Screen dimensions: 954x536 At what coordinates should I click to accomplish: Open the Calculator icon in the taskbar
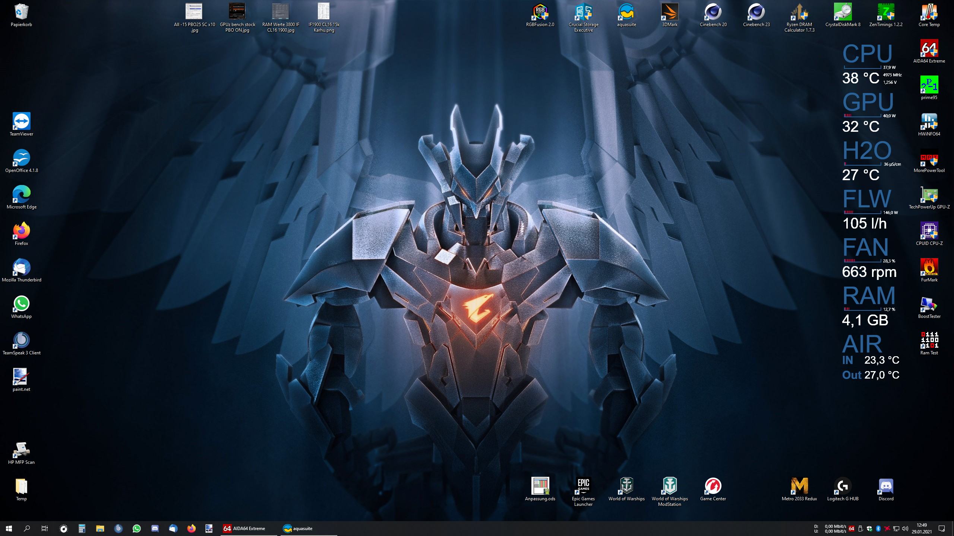(x=82, y=529)
